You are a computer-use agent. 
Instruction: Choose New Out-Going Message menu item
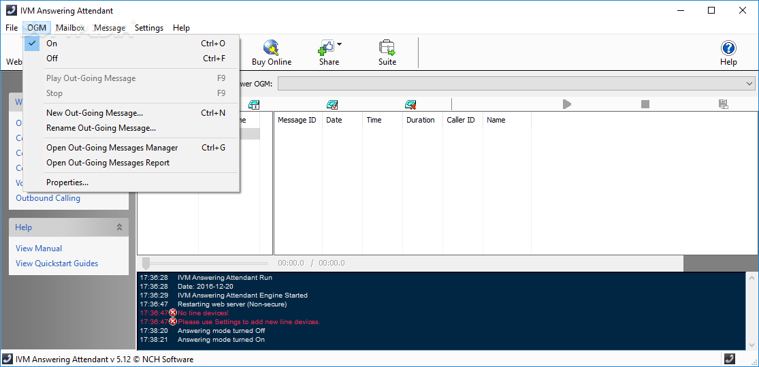point(131,113)
